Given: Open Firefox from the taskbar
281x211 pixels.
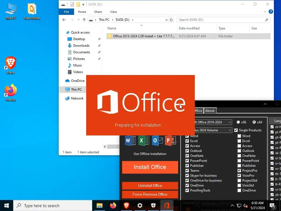Looking at the screenshot, I should pyautogui.click(x=113, y=206).
